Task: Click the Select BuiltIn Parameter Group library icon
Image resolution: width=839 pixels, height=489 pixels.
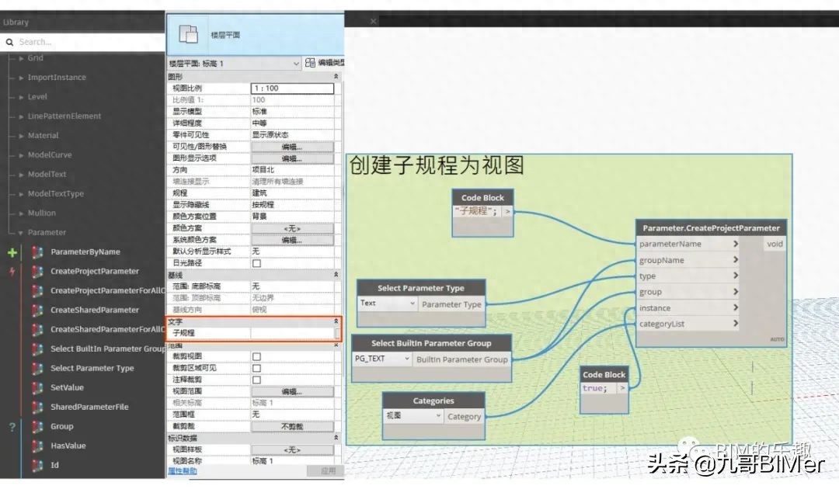Action: coord(37,349)
